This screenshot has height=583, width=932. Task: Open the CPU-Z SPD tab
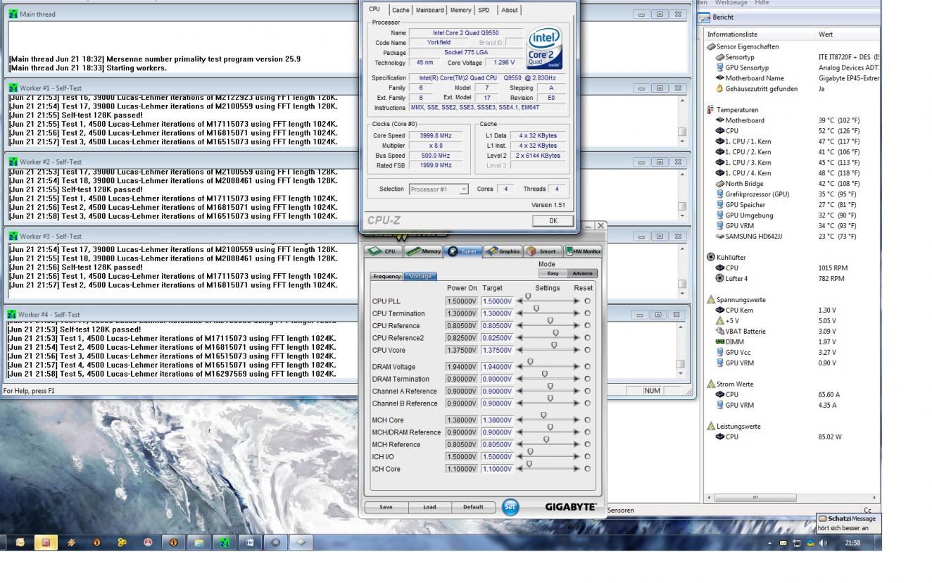(x=484, y=10)
